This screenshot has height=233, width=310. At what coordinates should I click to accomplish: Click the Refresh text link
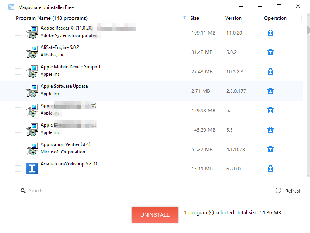pos(293,191)
